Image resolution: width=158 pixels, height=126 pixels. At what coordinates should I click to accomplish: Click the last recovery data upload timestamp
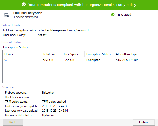55,111
